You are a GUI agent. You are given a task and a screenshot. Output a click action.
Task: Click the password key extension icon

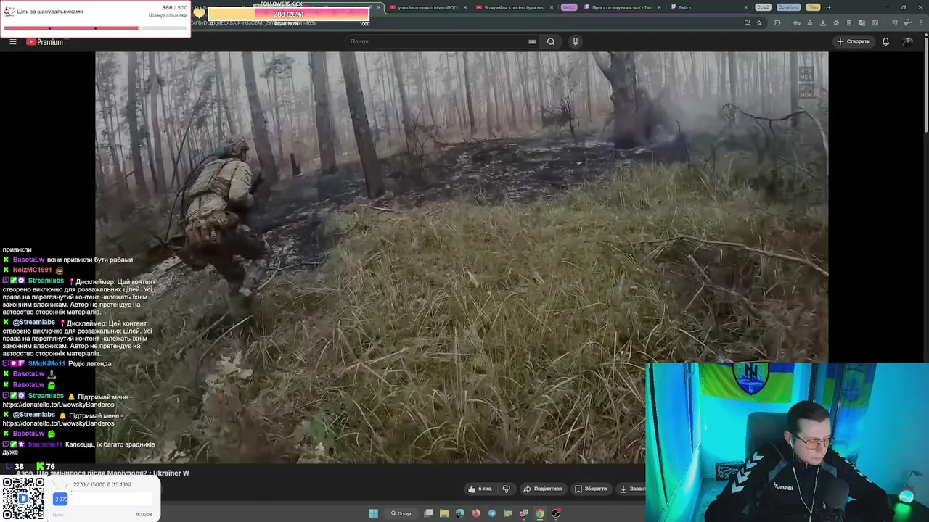[797, 22]
